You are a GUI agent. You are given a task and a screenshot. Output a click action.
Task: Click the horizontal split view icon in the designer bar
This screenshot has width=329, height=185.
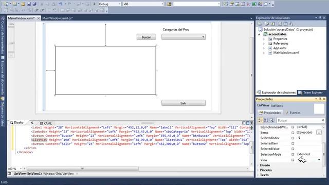[248, 123]
